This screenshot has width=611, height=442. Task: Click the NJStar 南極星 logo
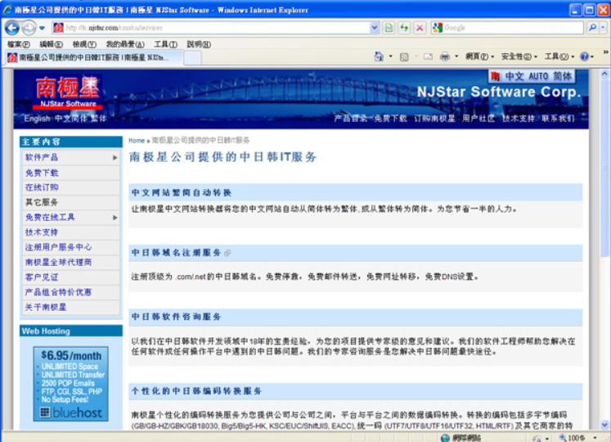click(68, 92)
